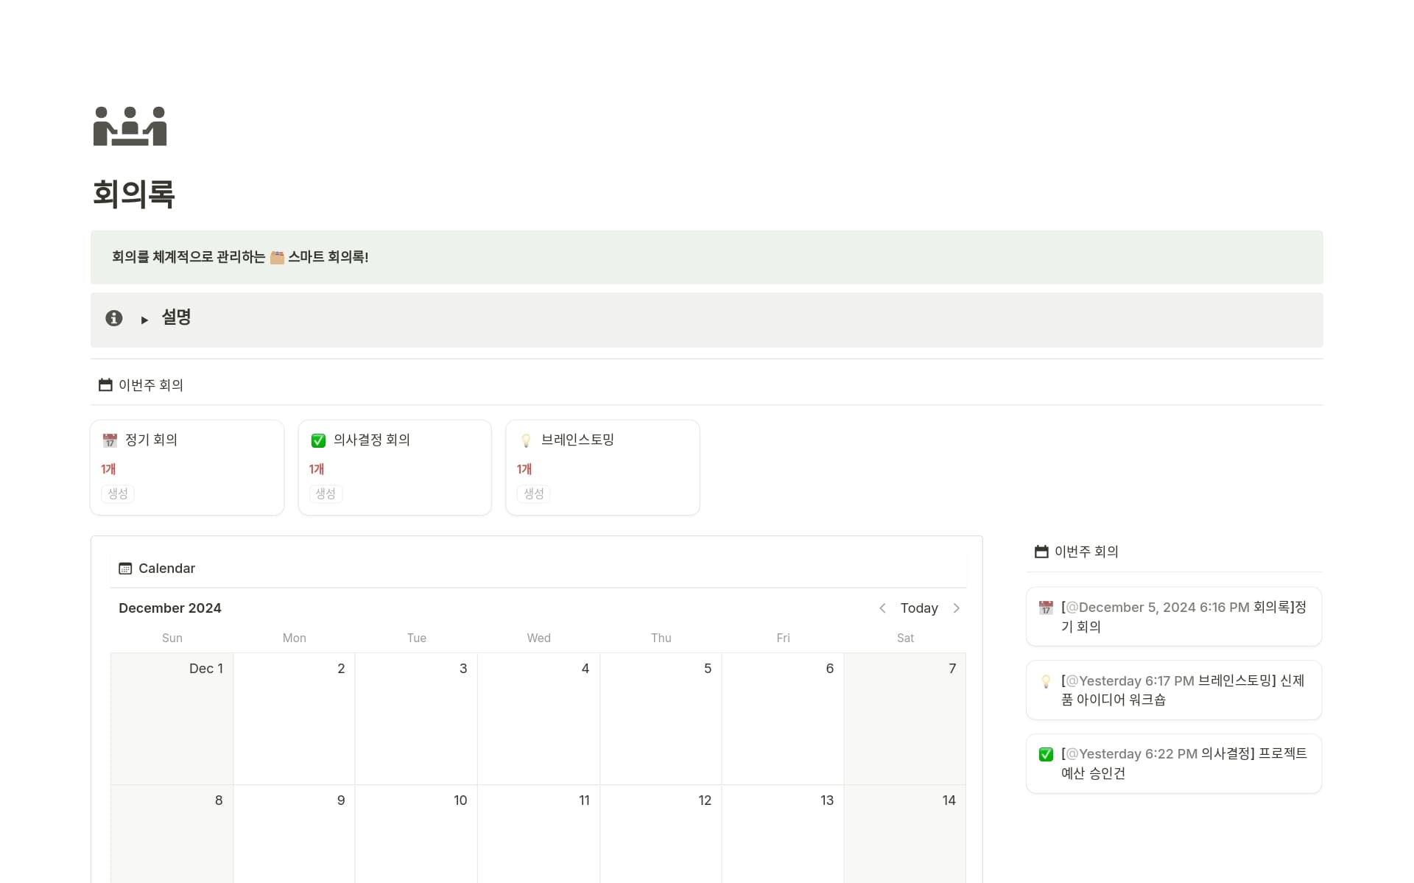
Task: Open the 신제품 아이디어 워크숍 brainstorming entry
Action: click(1174, 690)
